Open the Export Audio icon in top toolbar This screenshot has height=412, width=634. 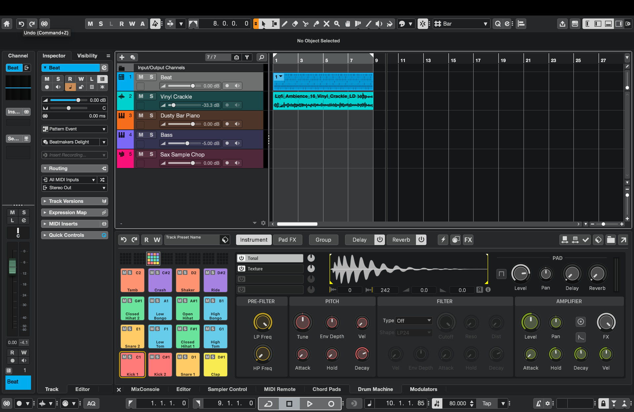tap(562, 24)
